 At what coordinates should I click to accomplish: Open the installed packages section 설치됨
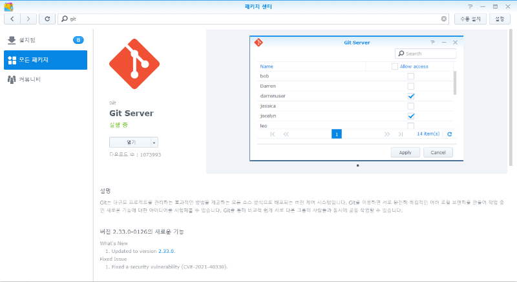point(45,40)
